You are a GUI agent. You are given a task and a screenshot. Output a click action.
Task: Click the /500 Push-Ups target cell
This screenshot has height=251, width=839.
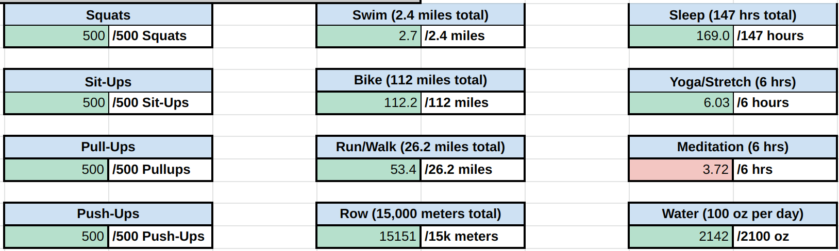[160, 237]
